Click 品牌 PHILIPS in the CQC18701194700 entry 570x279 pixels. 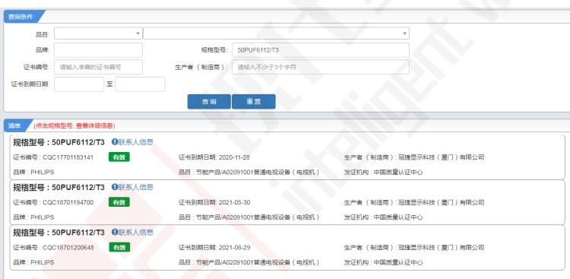(33, 217)
